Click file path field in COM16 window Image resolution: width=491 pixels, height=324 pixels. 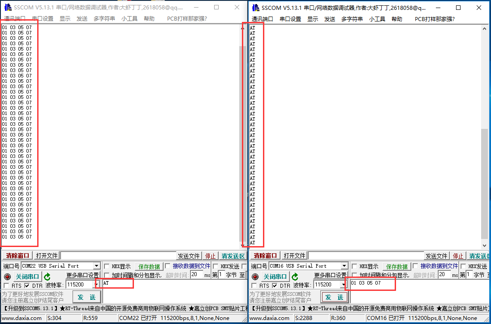click(366, 256)
